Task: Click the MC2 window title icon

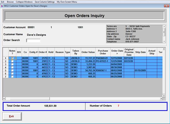Action: (2, 6)
